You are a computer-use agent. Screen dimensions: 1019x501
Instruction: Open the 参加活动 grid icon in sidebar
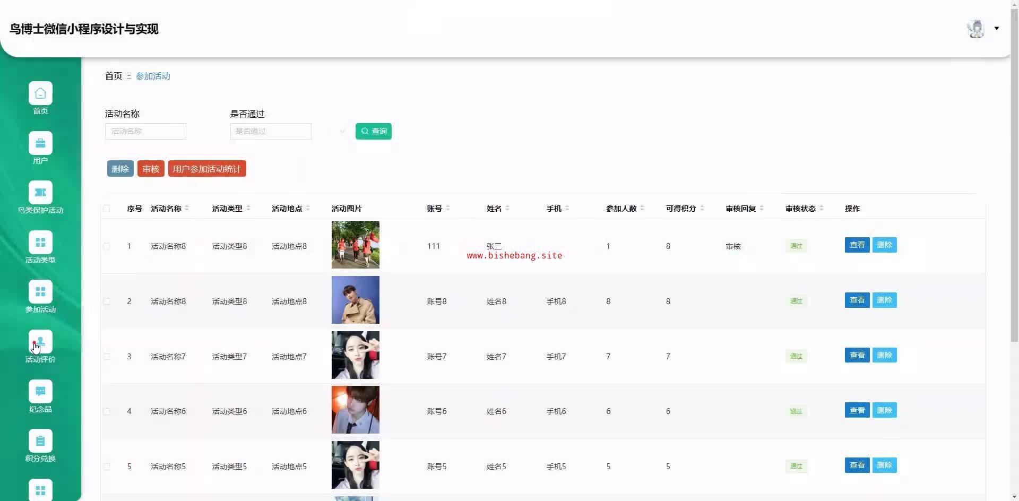(x=40, y=292)
